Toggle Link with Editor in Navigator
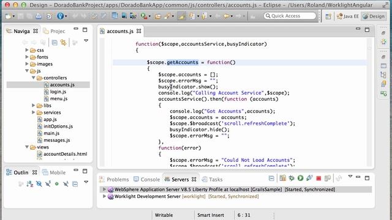Screen dimensions: 392x220 [x=64, y=43]
